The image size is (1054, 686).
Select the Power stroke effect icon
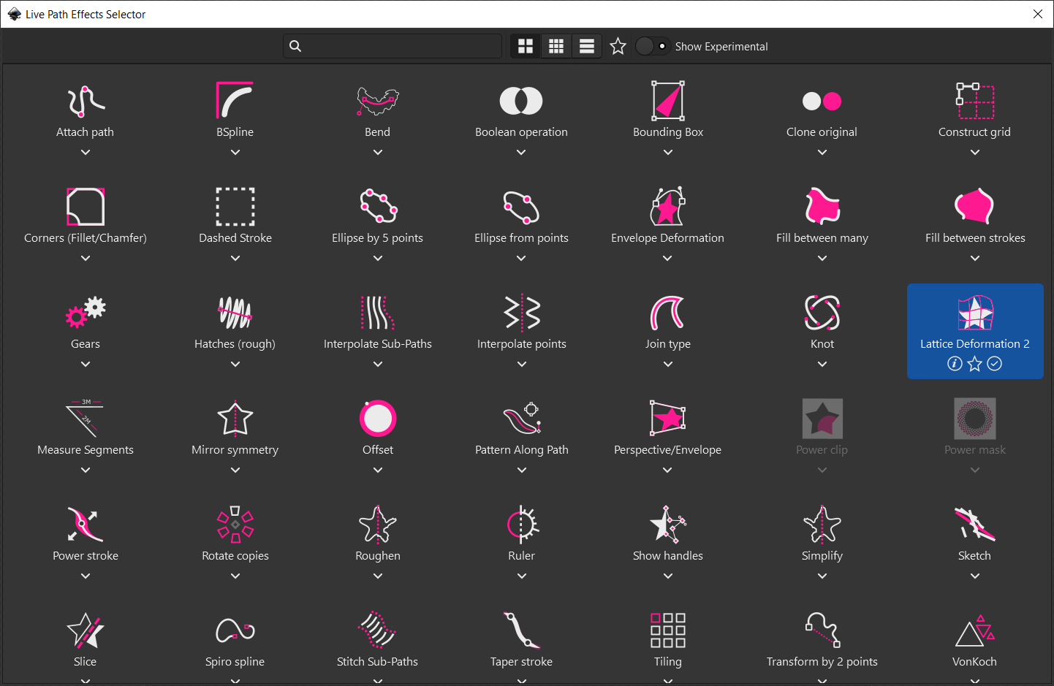tap(86, 525)
